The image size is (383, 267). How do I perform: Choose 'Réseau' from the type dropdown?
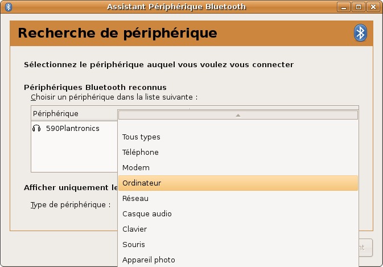[135, 199]
